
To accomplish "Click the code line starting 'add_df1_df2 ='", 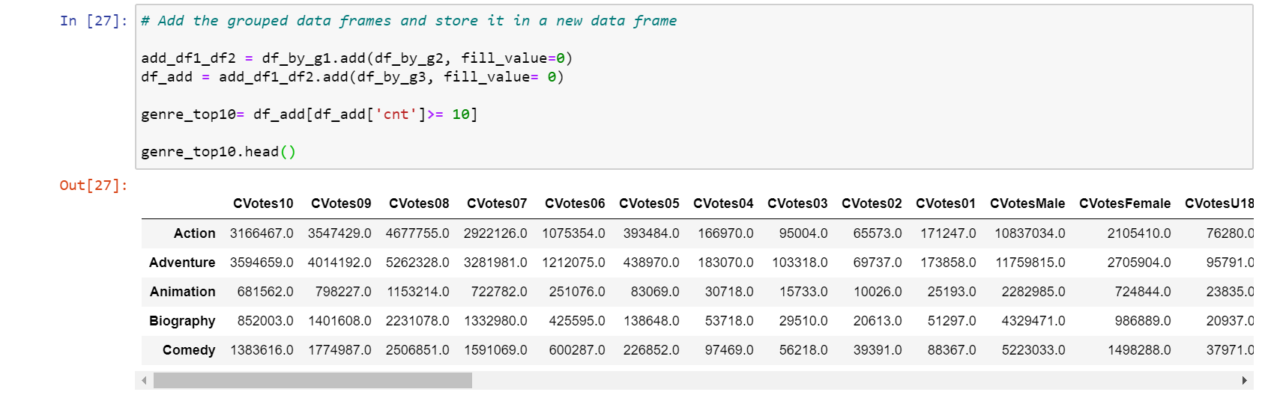I will coord(357,58).
